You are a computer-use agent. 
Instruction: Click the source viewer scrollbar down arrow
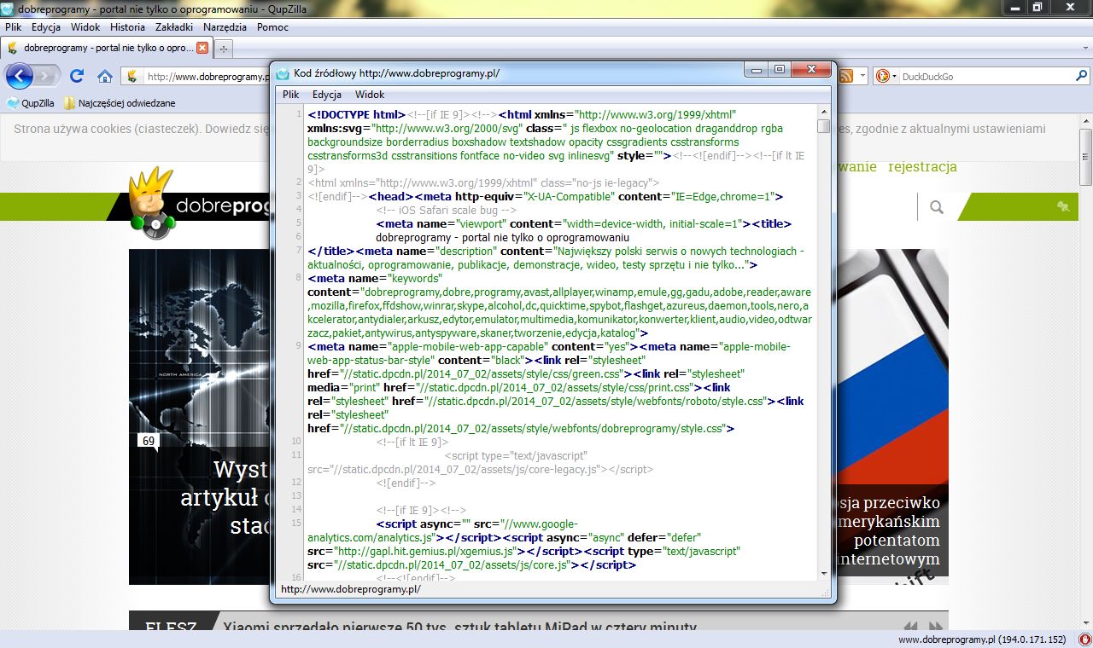point(823,574)
